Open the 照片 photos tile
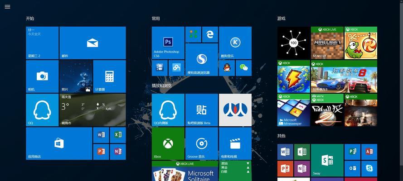This screenshot has width=403, height=181. point(76,76)
